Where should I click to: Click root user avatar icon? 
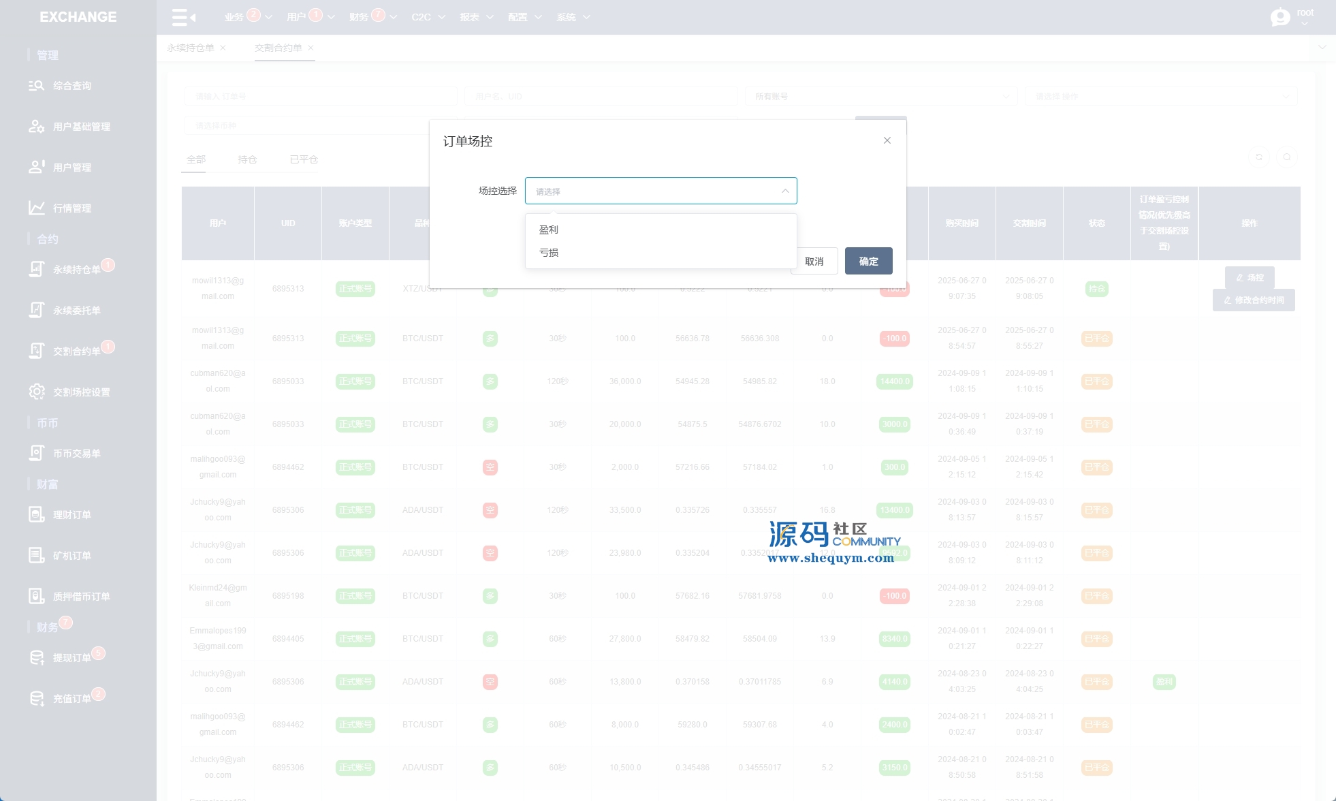tap(1280, 17)
